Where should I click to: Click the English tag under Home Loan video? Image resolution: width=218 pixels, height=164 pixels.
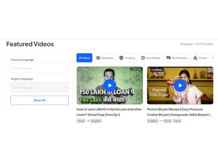click(x=96, y=121)
